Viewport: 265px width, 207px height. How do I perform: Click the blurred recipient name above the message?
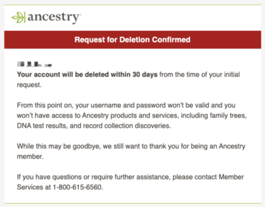click(x=35, y=64)
